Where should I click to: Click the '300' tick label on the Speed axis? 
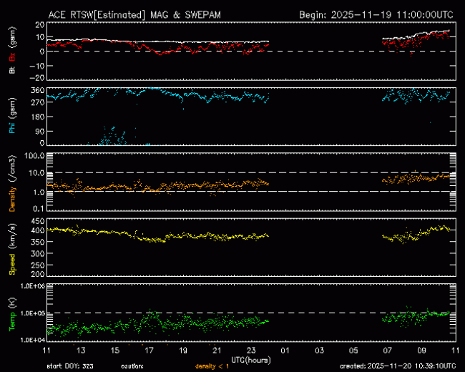tap(37, 254)
